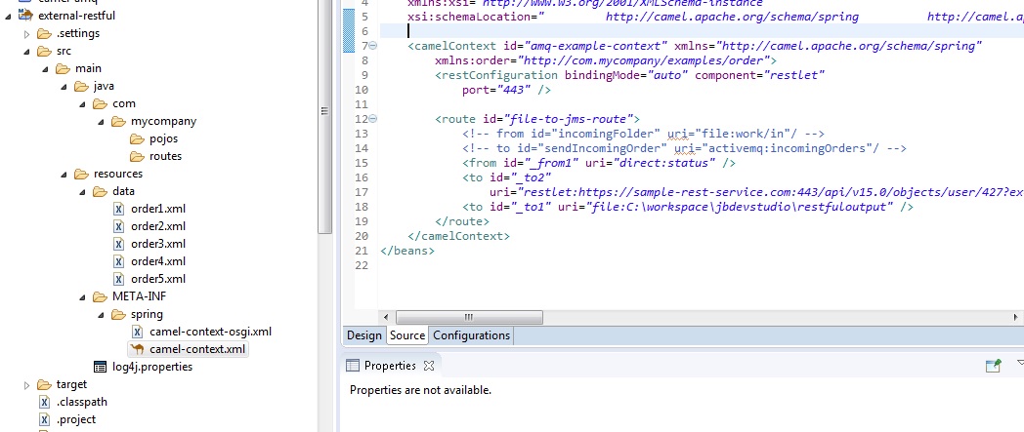Collapse the src folder
1024x432 pixels.
[x=26, y=51]
